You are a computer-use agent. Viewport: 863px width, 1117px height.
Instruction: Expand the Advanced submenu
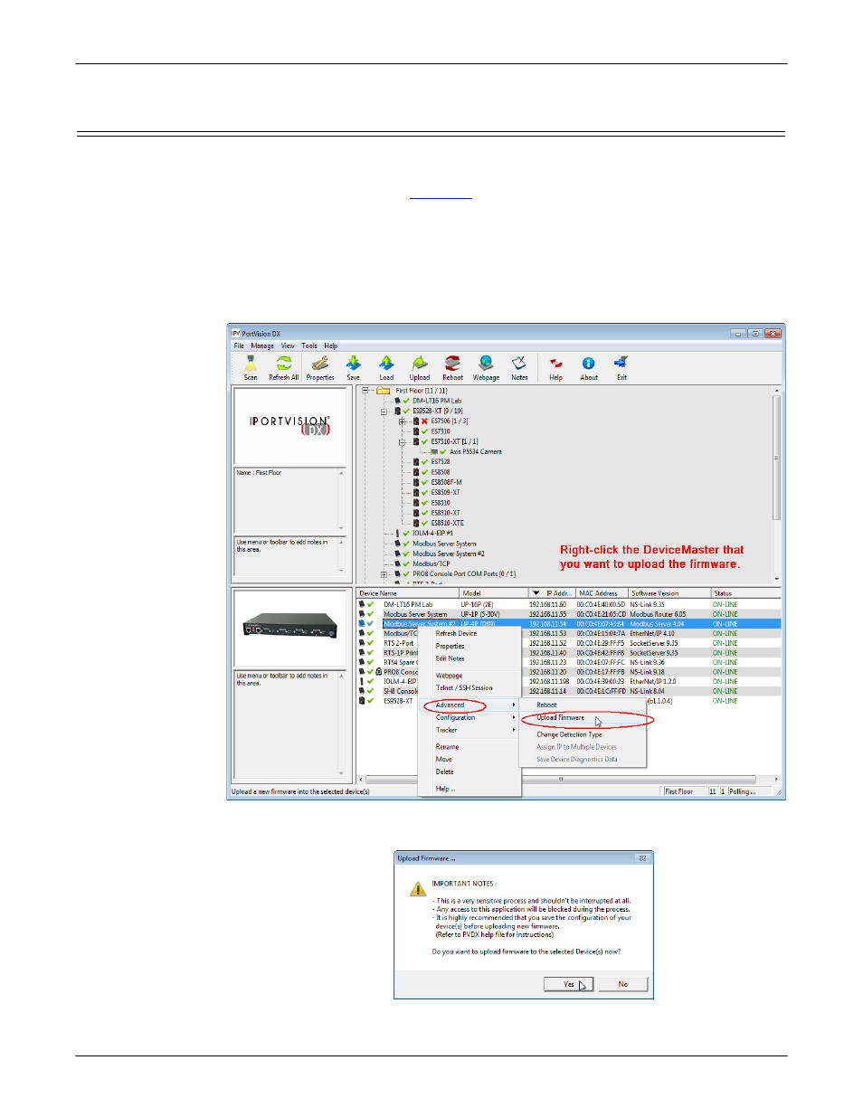tap(469, 705)
